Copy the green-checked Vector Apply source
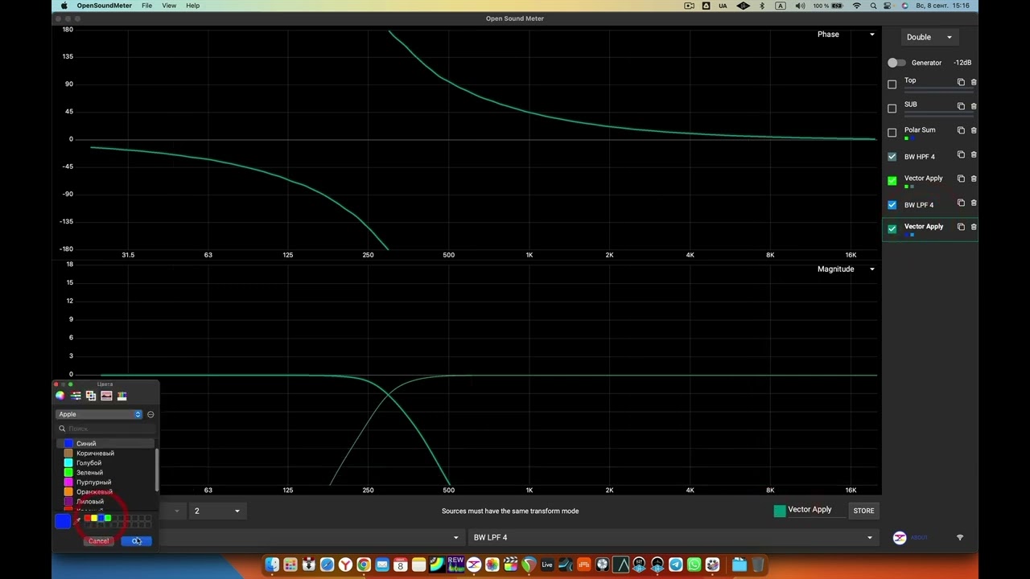This screenshot has width=1030, height=579. [961, 179]
